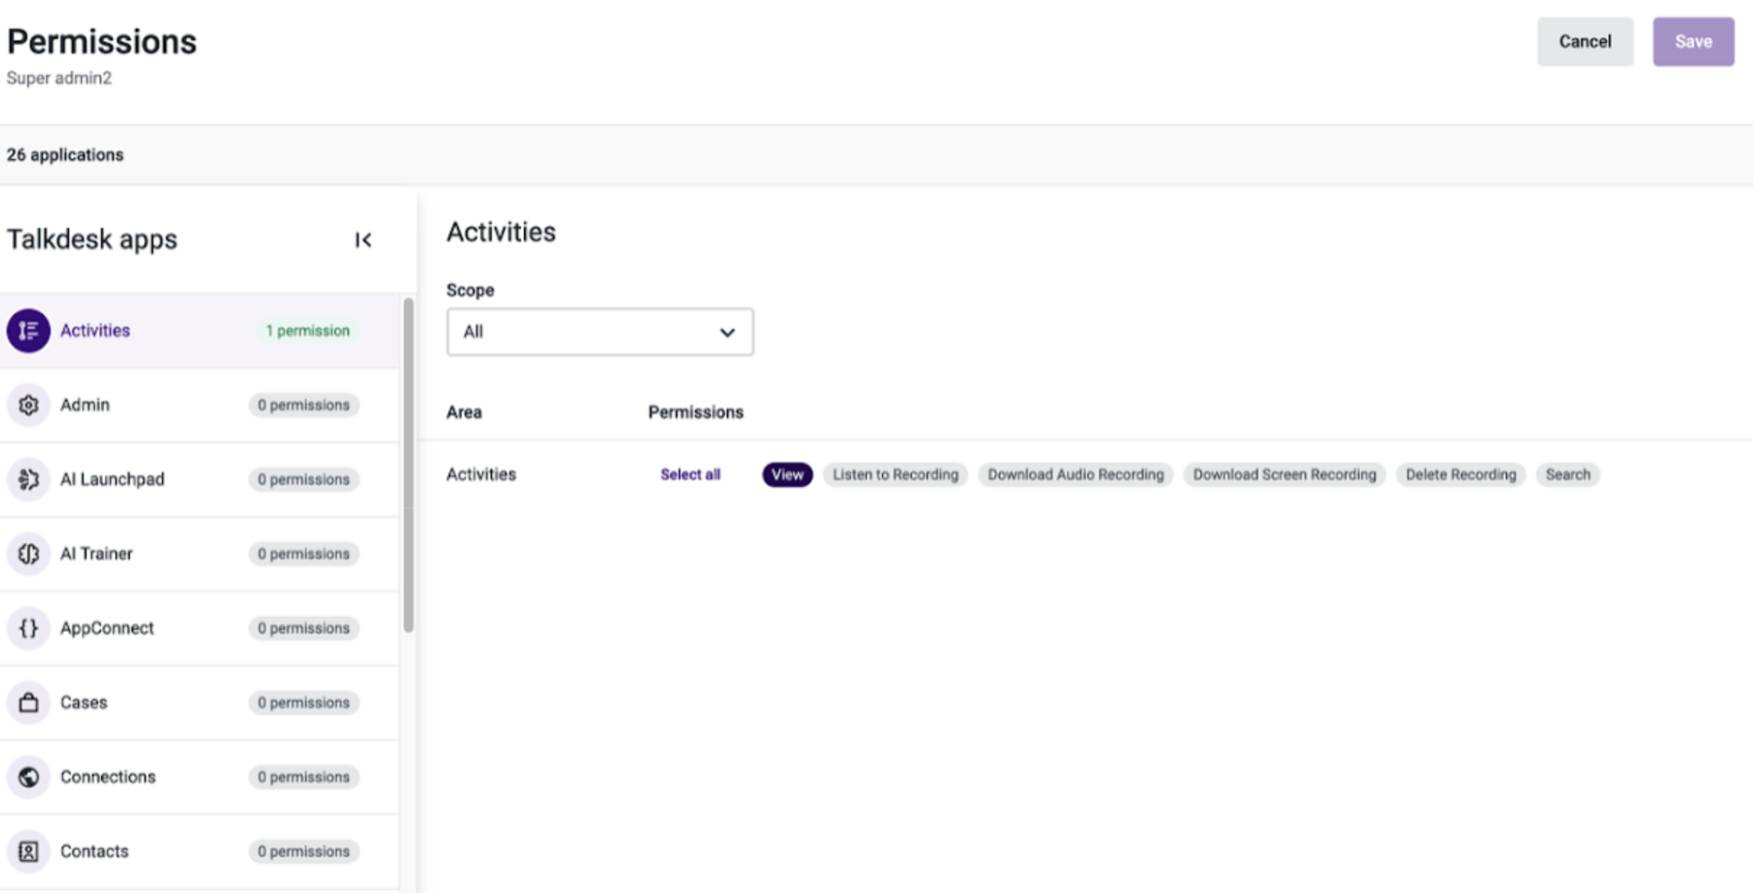Click the Permissions column header

[x=696, y=412]
